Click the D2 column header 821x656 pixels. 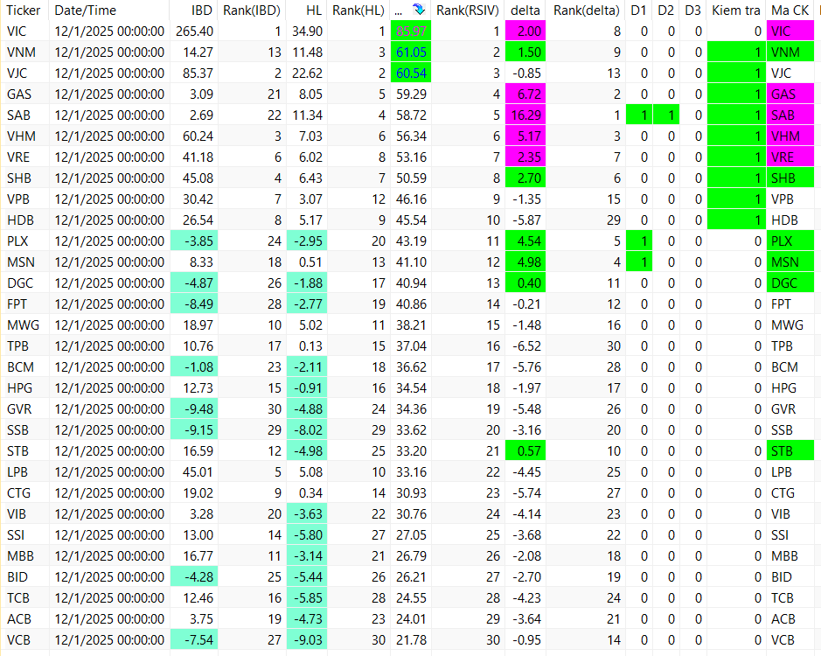point(665,10)
